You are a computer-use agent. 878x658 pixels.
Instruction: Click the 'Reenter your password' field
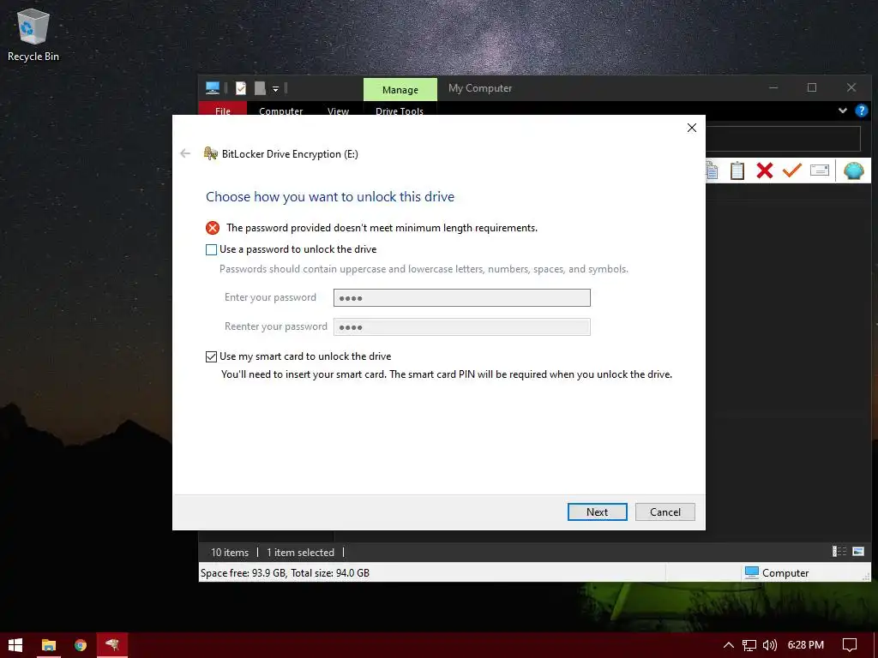click(x=461, y=326)
